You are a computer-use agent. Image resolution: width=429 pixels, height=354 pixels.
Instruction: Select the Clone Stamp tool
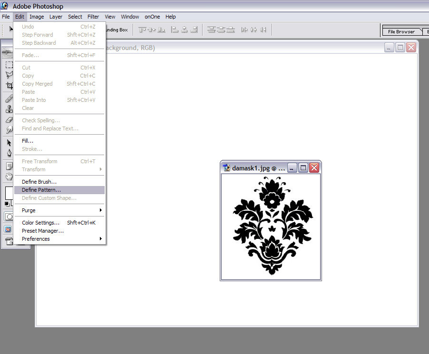9,109
